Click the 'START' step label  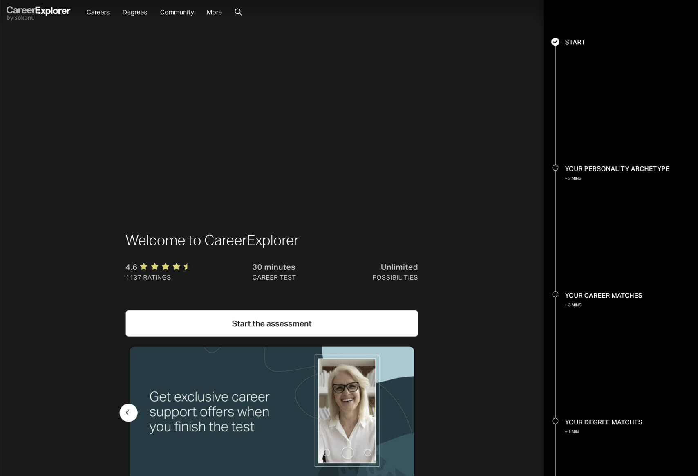(575, 42)
